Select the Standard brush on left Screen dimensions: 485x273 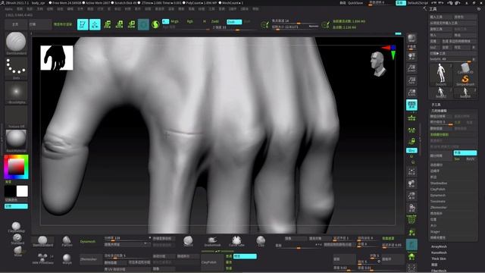pyautogui.click(x=17, y=239)
